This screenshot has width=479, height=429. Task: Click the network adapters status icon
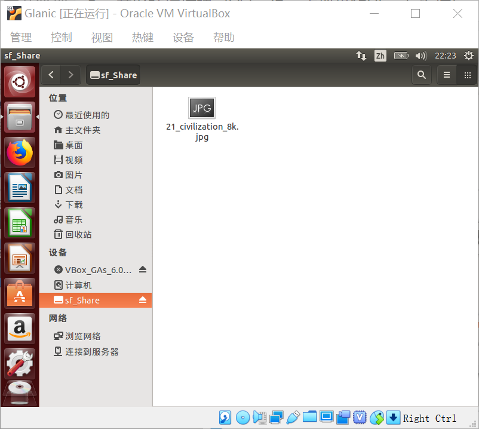coord(277,418)
